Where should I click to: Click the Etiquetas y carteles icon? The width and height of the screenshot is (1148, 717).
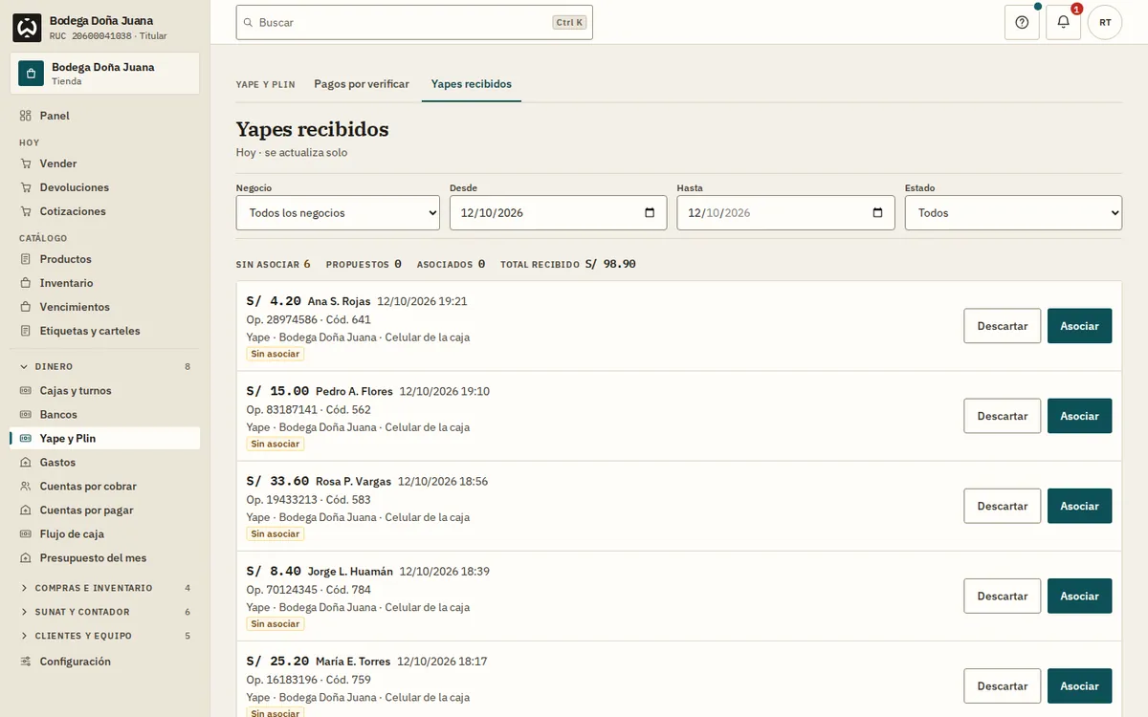pos(26,331)
